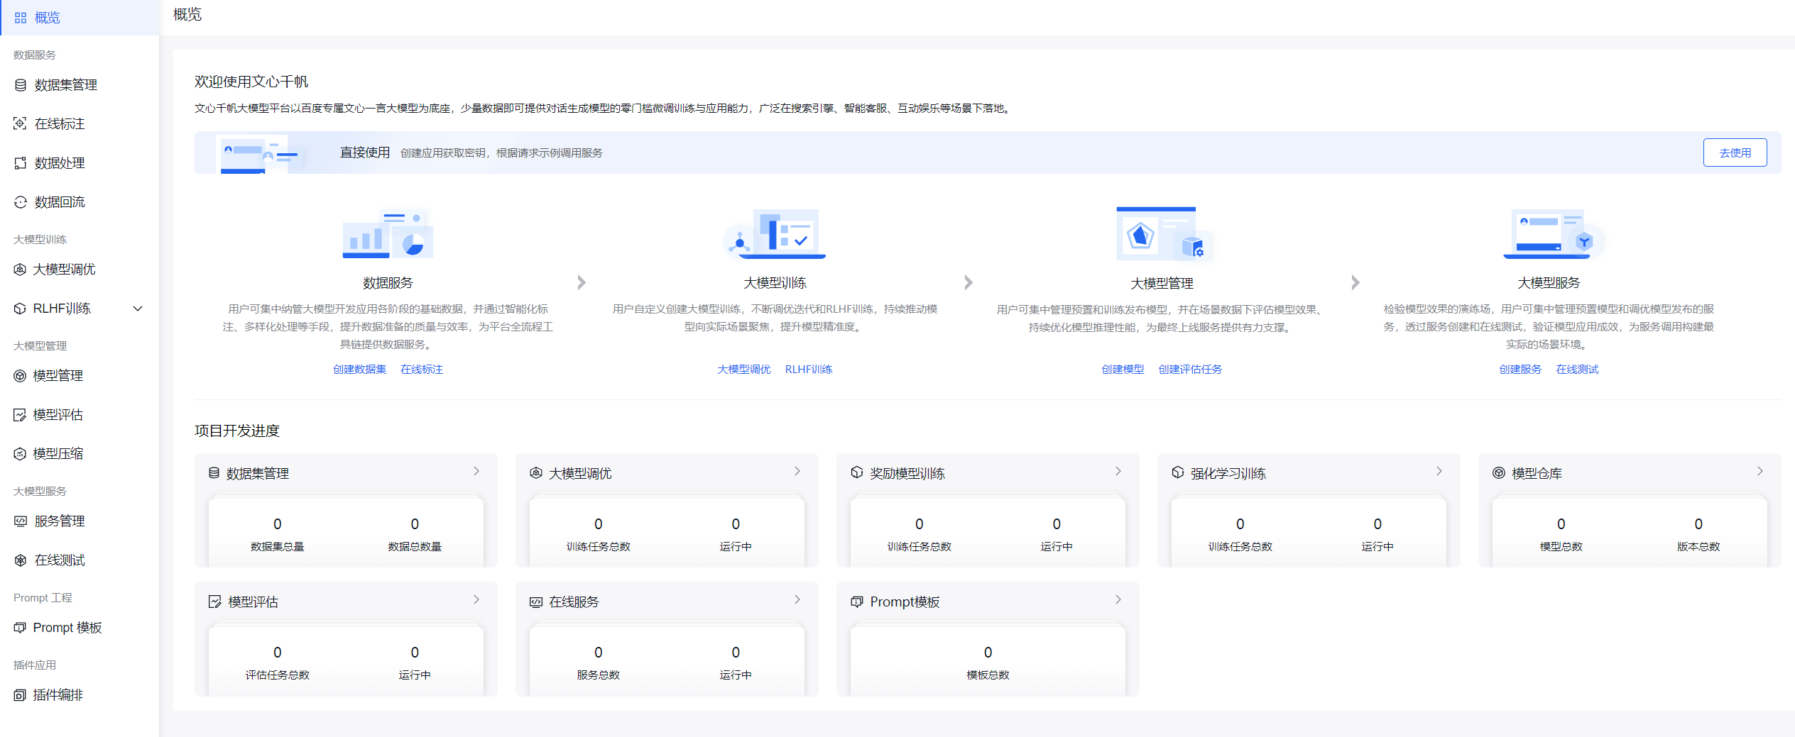Click the 模型压缩 icon in sidebar
The width and height of the screenshot is (1795, 737).
(20, 454)
